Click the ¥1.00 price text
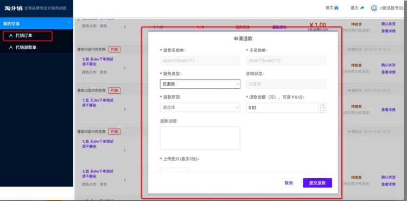 click(x=317, y=25)
